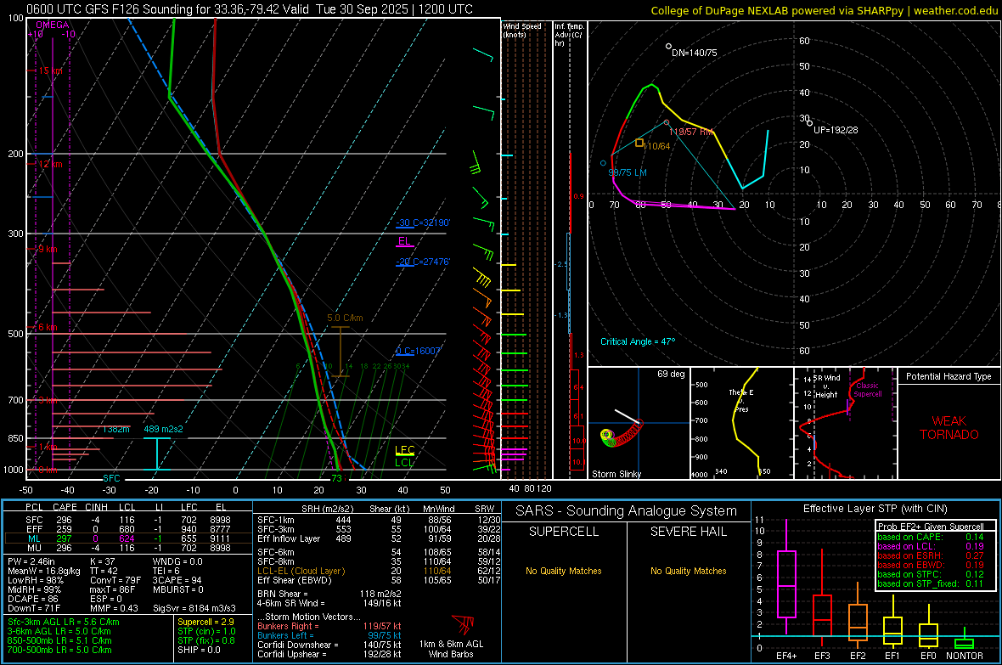Click the 'Sfc-3km AGL LR = 5.6 C/km' line

64,623
